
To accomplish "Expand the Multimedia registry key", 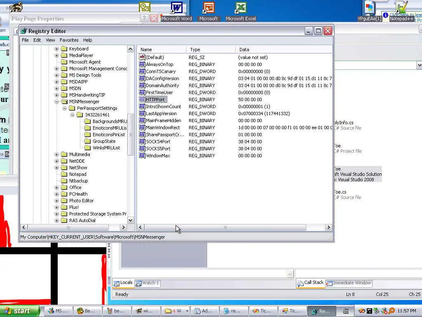I will pos(56,154).
